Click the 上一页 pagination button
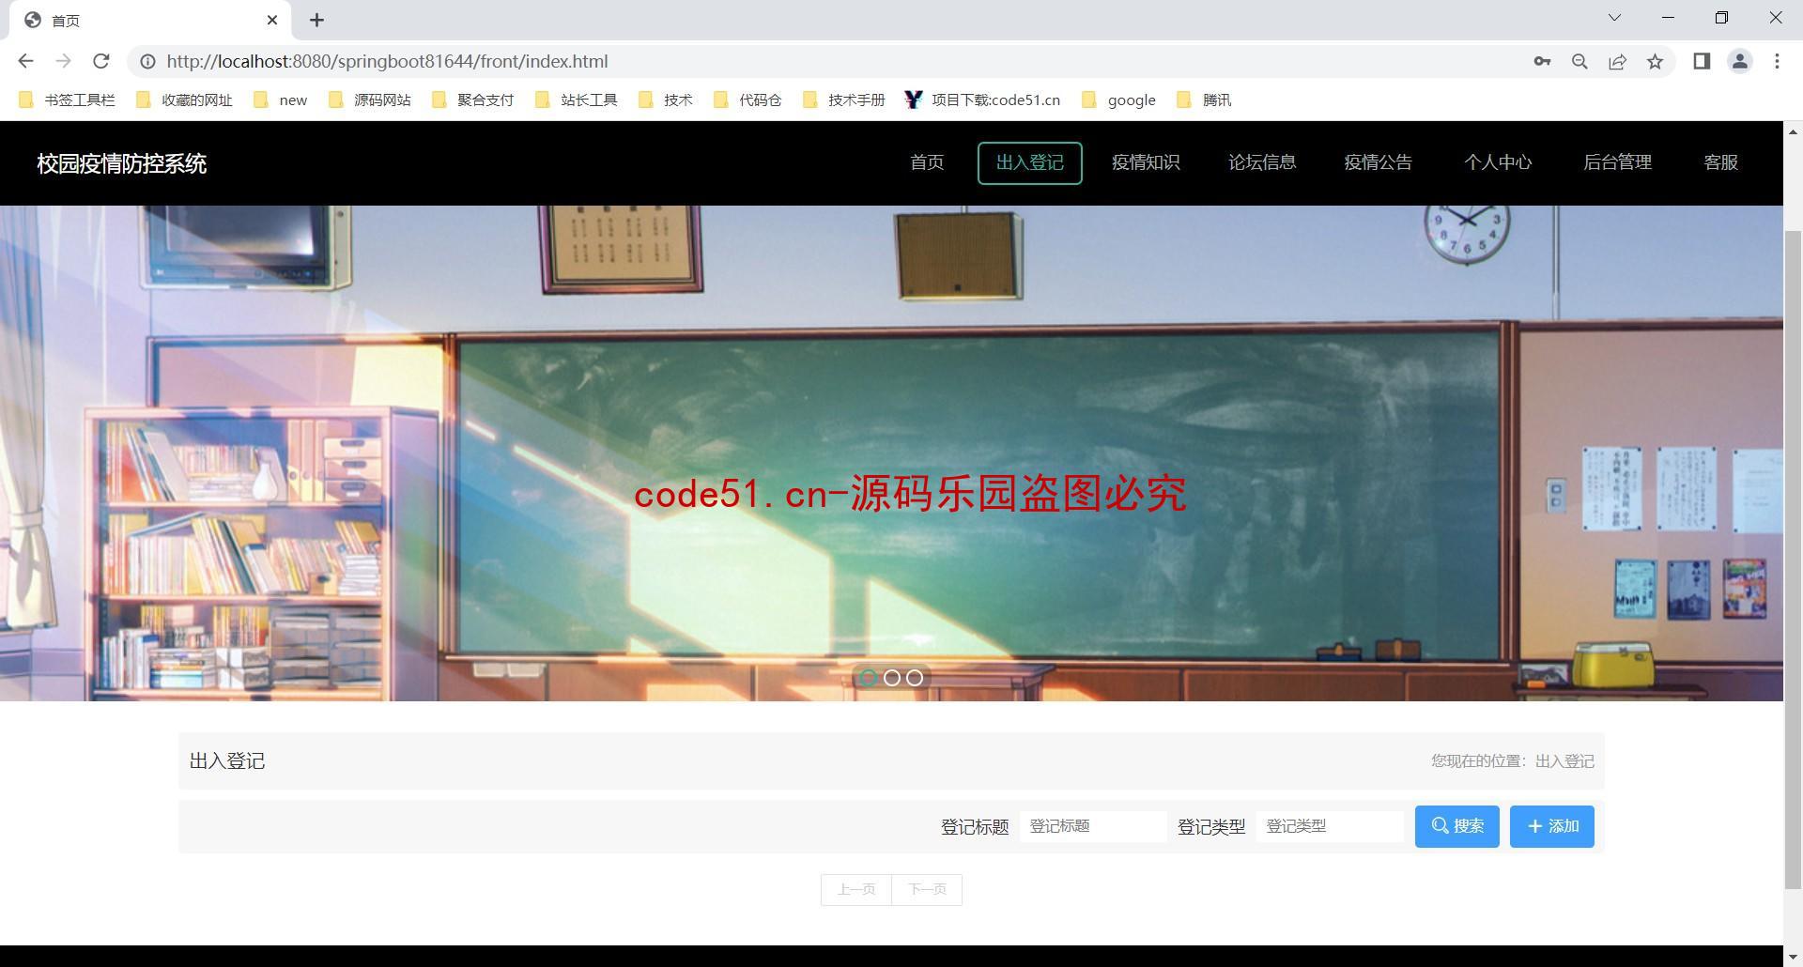1803x967 pixels. click(856, 889)
